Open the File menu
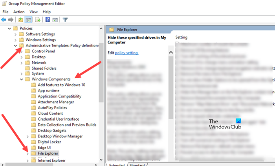Screen dimensions: 275x166 5,12
